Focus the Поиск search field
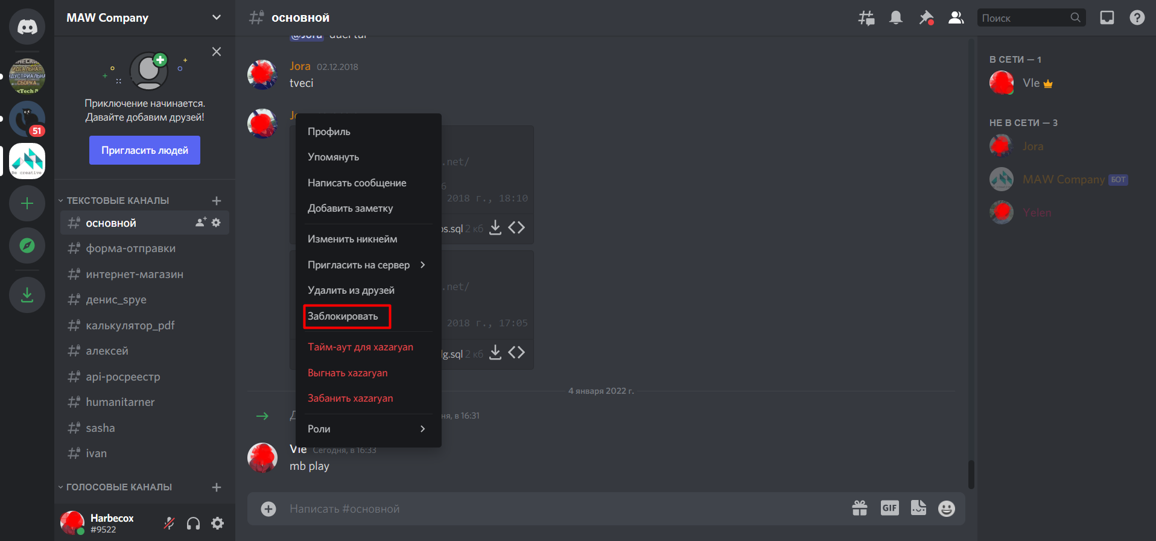Viewport: 1156px width, 541px height. (x=1024, y=18)
